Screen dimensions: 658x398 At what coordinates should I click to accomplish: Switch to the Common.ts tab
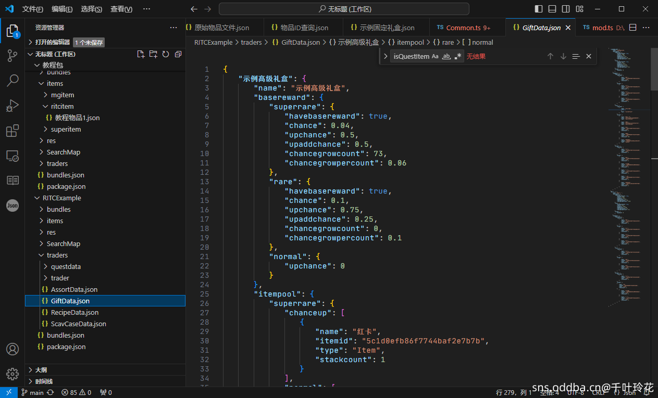tap(467, 28)
